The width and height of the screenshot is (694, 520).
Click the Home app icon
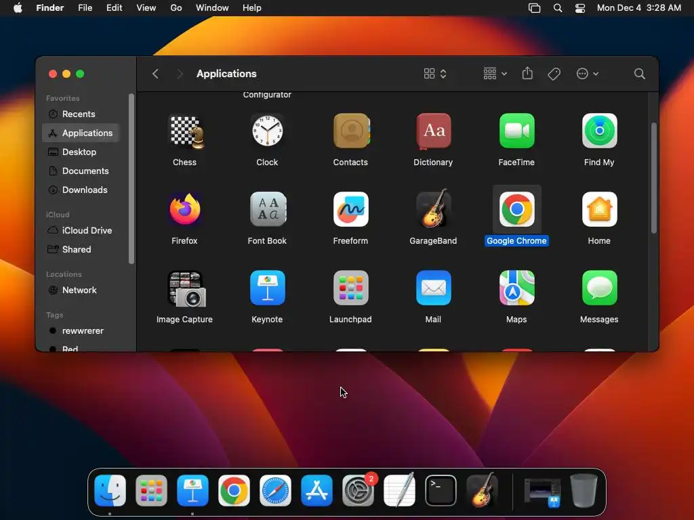pyautogui.click(x=599, y=209)
